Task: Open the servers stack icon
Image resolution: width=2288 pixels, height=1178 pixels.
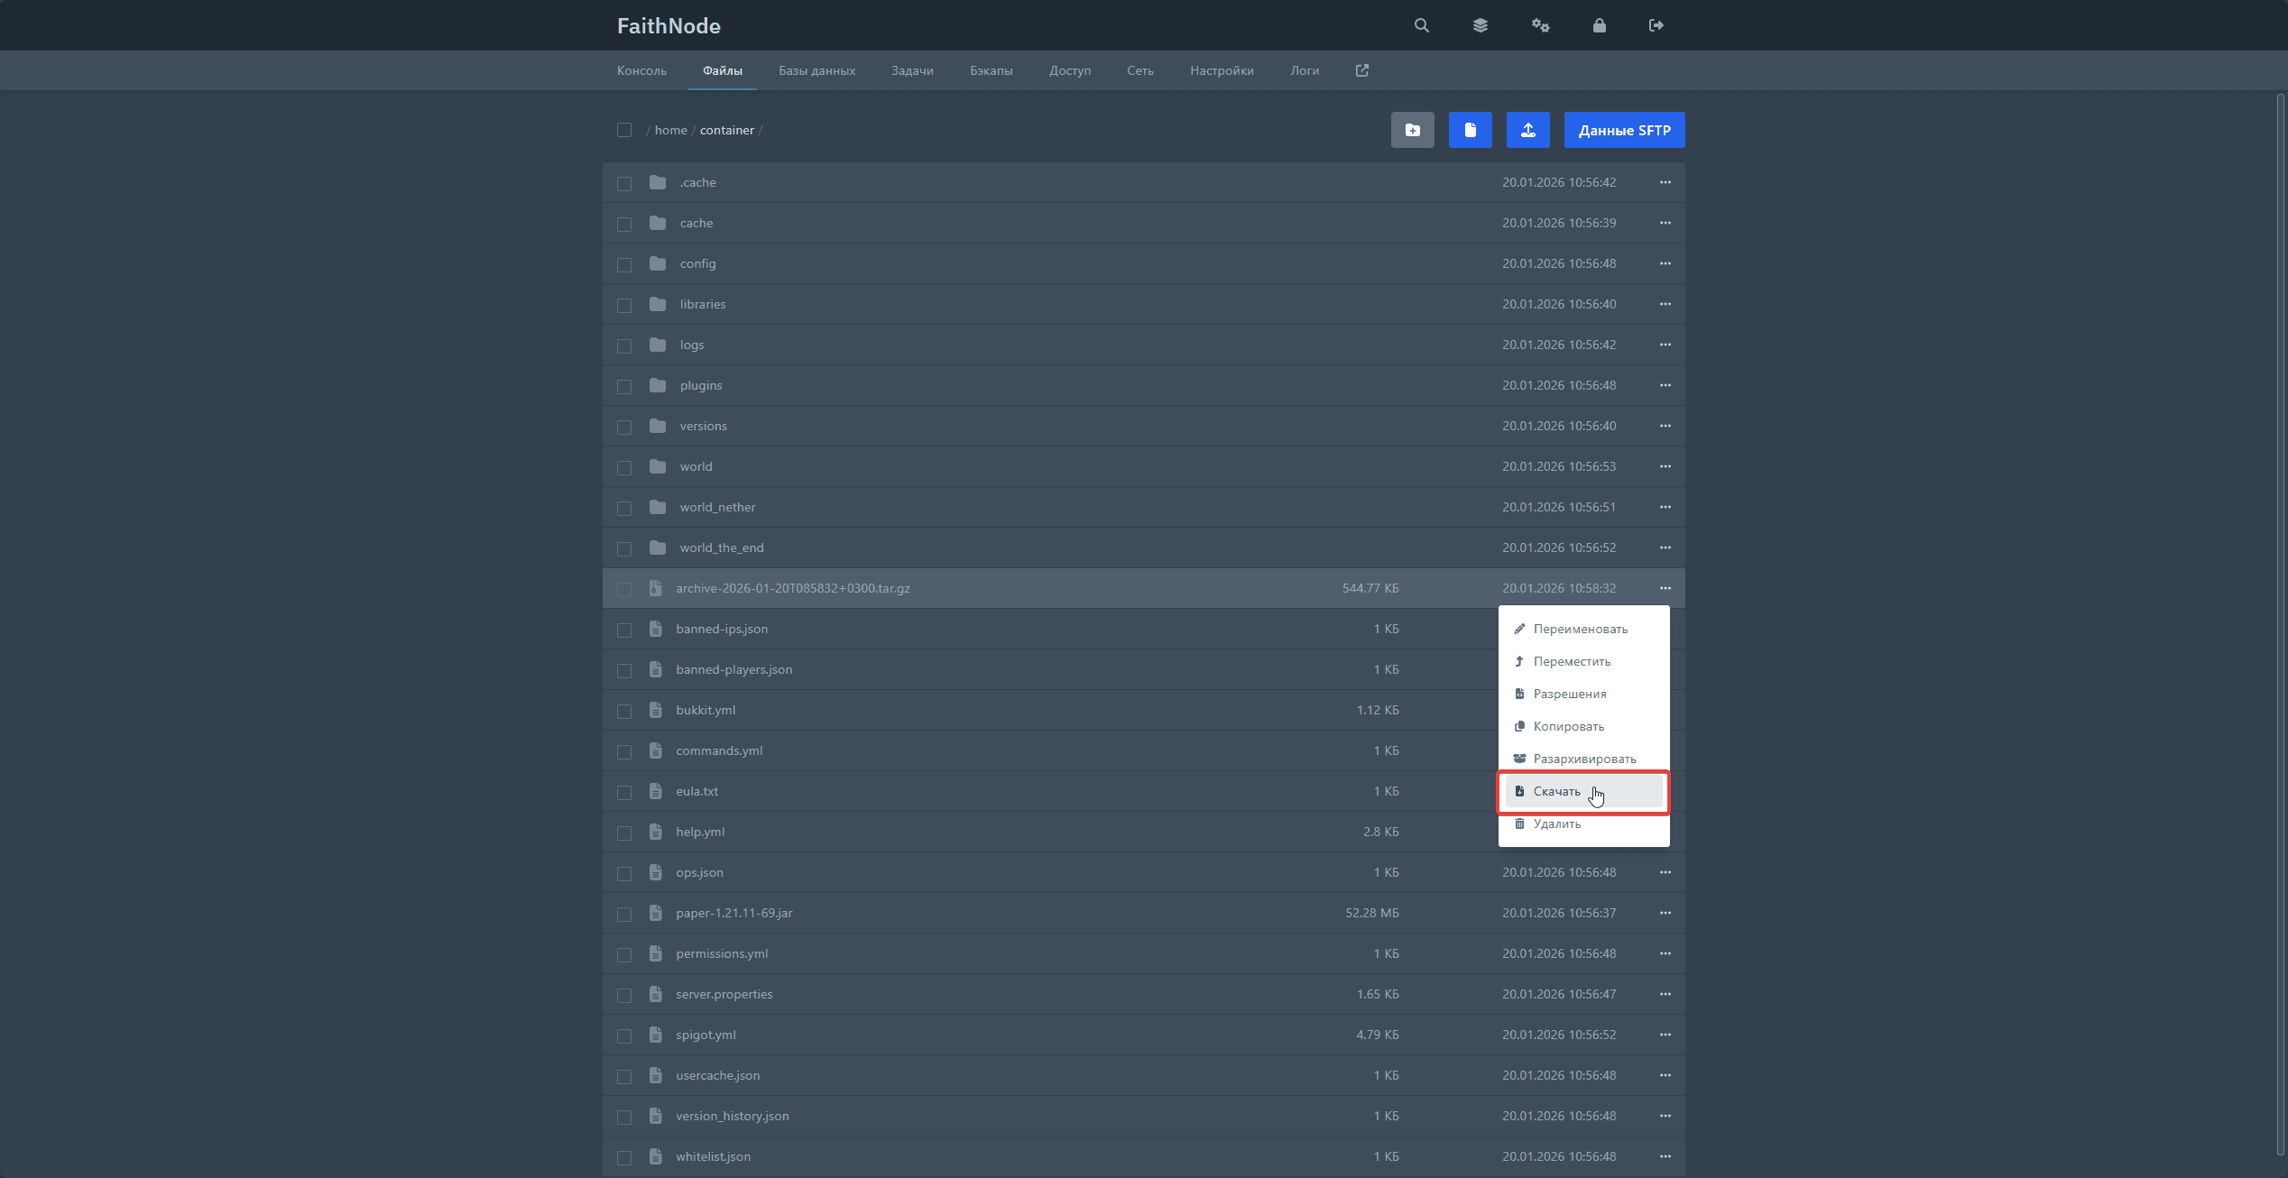Action: pos(1480,25)
